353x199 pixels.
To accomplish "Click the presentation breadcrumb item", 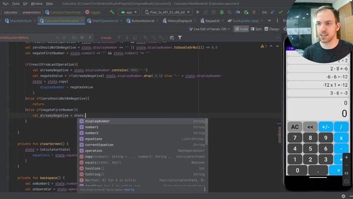I will tap(31, 12).
